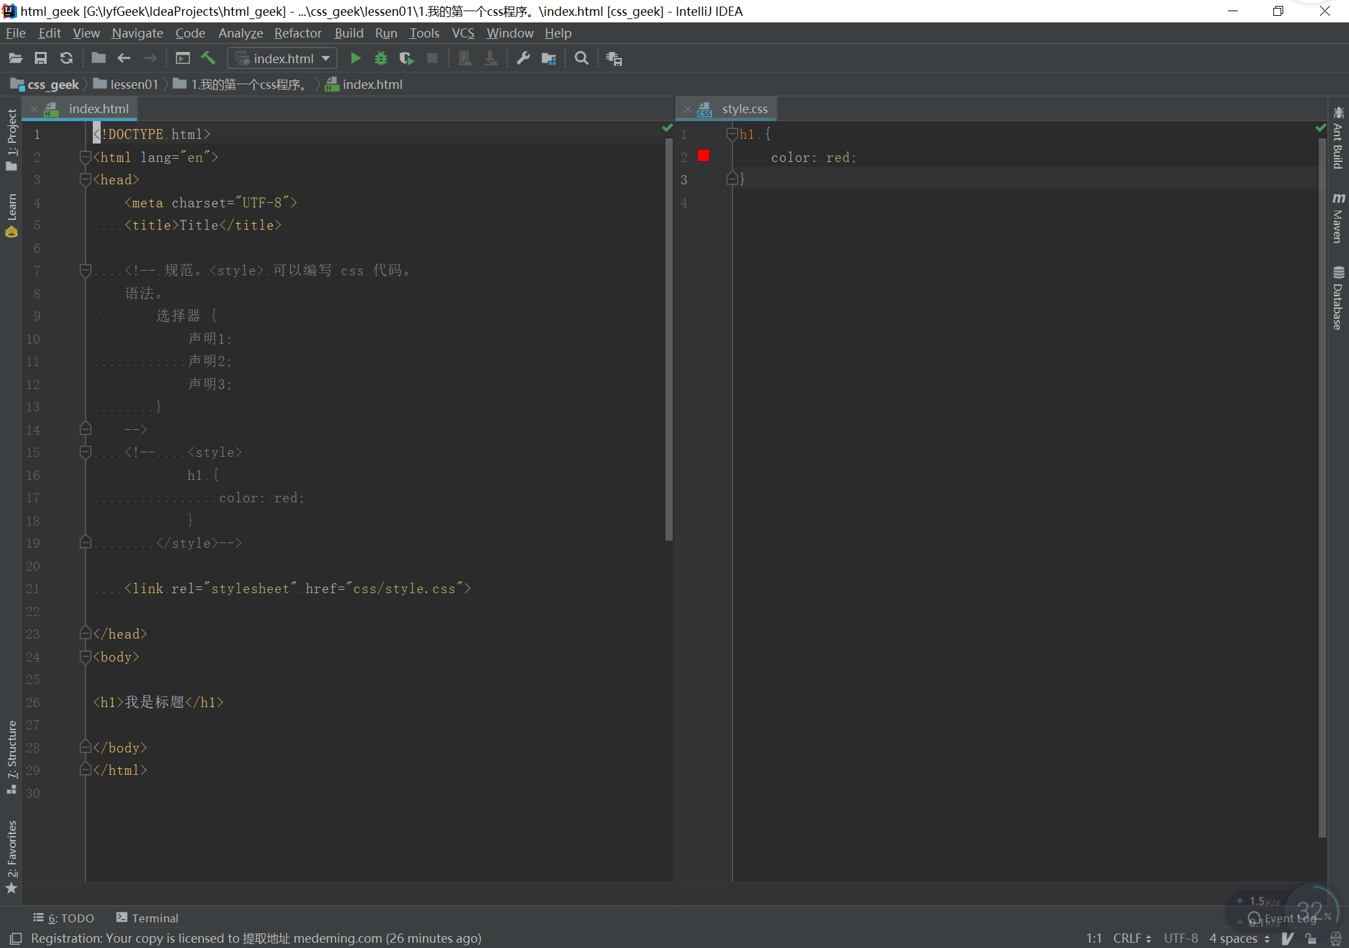Open the File menu
This screenshot has width=1349, height=948.
click(16, 33)
